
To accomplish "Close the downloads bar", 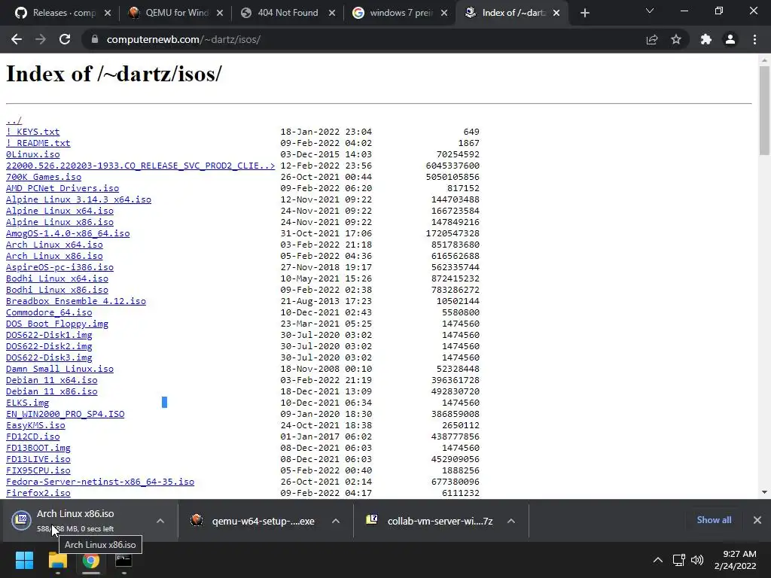I will pos(757,520).
